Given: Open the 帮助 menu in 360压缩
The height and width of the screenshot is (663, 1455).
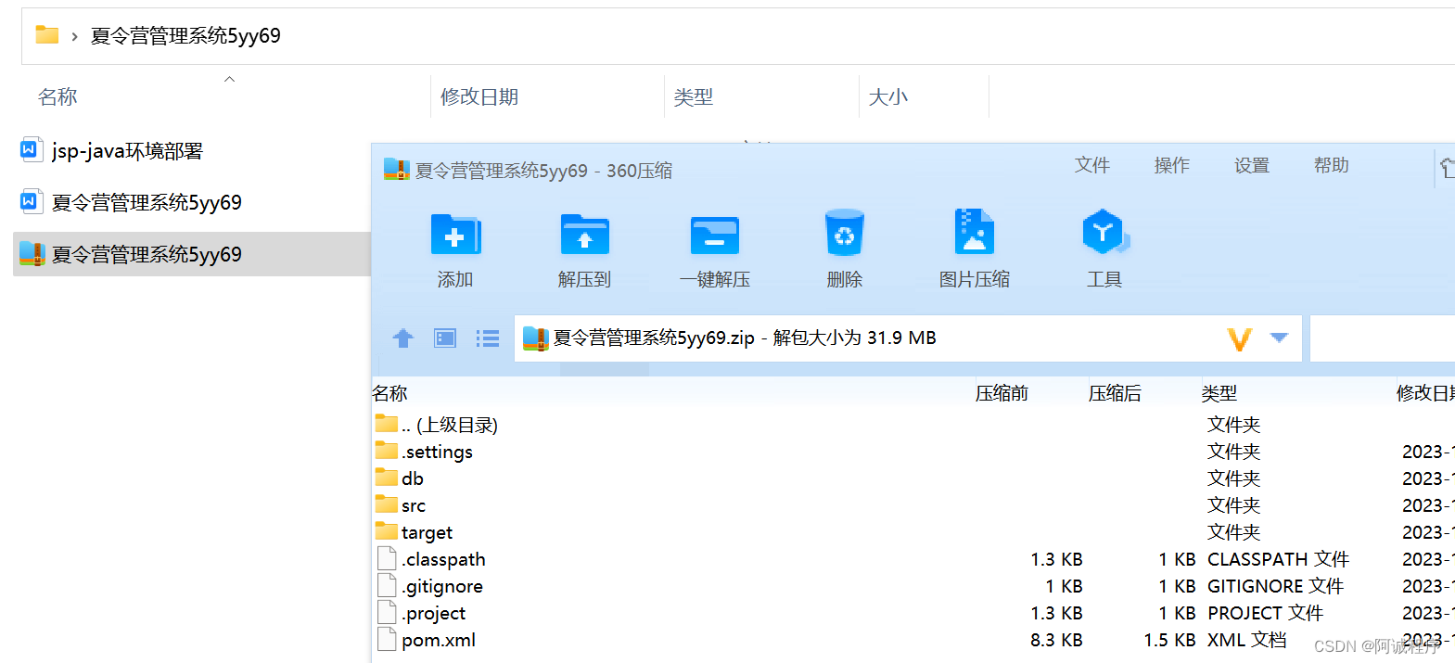Looking at the screenshot, I should pyautogui.click(x=1331, y=165).
